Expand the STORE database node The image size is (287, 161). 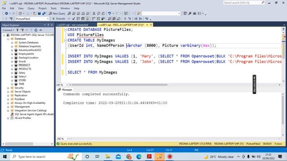coord(12,80)
